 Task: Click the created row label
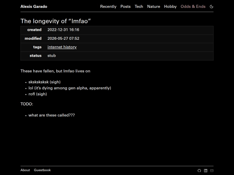[x=34, y=30]
